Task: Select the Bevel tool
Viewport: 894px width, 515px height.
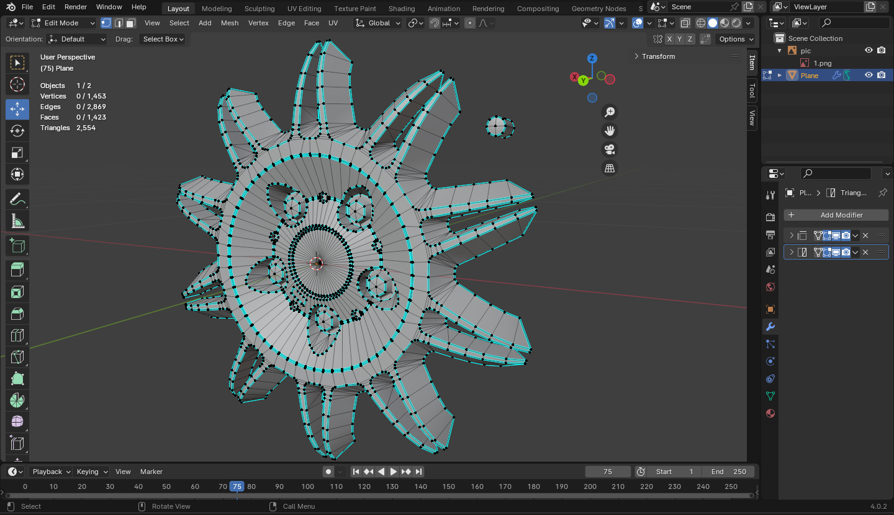Action: point(17,314)
